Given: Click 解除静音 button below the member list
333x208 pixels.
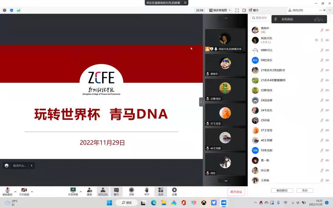Looking at the screenshot, I should pyautogui.click(x=282, y=191).
